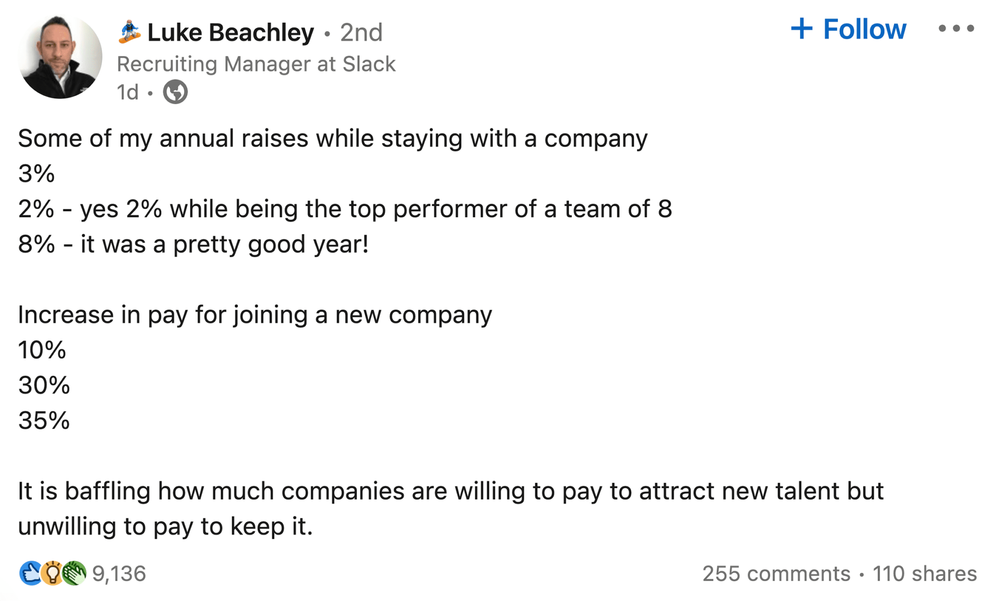Click the 1d post timestamp
996x601 pixels.
[x=127, y=92]
